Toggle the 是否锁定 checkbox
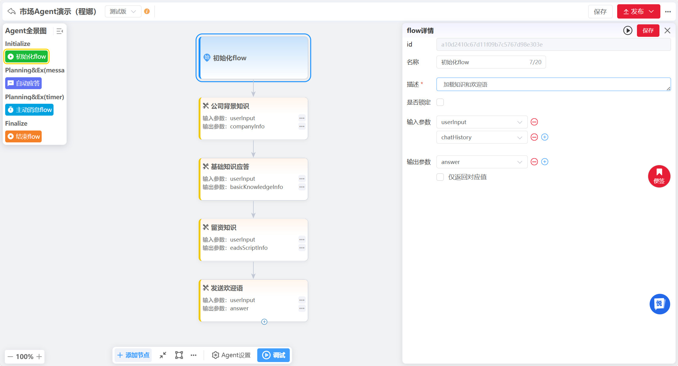Image resolution: width=678 pixels, height=366 pixels. click(440, 102)
